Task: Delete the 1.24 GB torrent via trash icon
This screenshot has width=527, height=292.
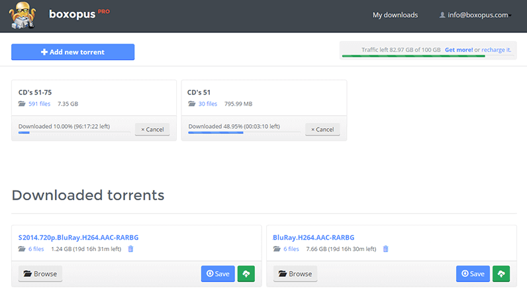Action: 130,249
